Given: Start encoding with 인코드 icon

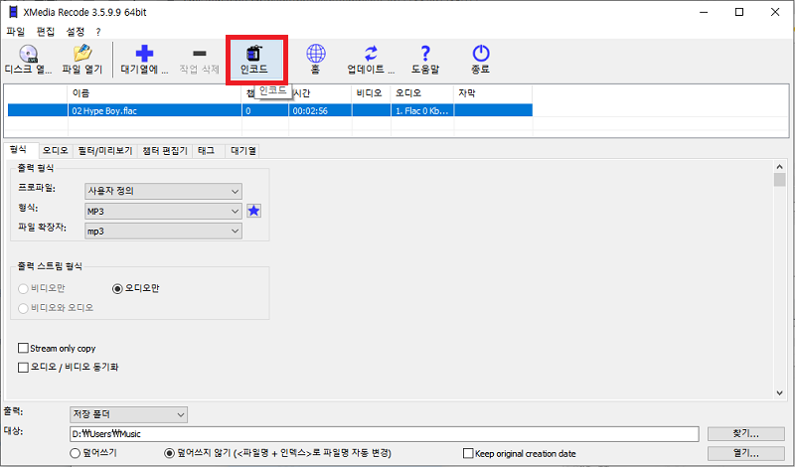Looking at the screenshot, I should point(256,56).
